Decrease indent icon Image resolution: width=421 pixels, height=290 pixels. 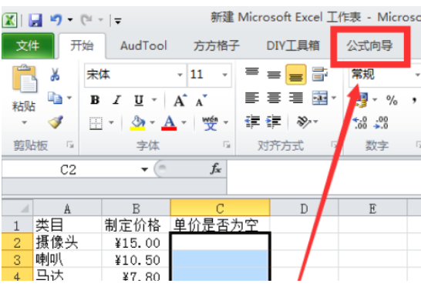point(252,122)
